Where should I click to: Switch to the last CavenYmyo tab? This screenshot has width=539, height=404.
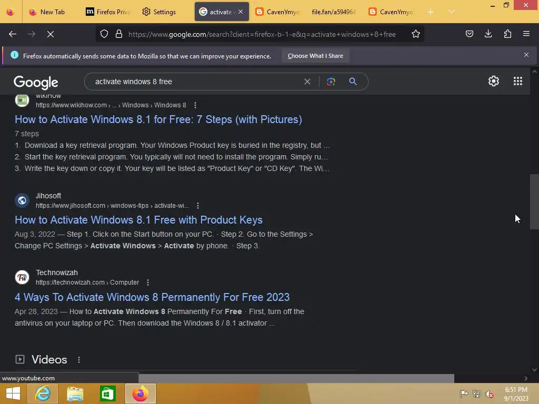point(391,12)
